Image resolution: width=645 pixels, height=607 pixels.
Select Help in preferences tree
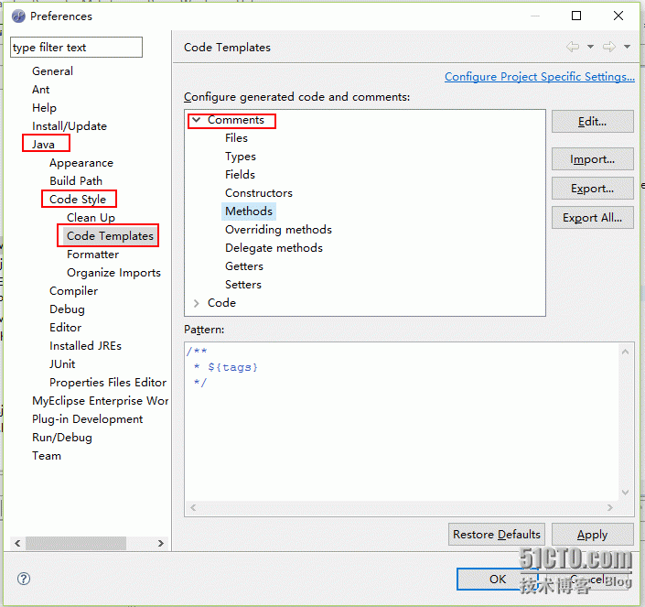click(44, 108)
